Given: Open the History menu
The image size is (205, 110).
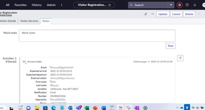Looking at the screenshot, I should click(x=37, y=5).
